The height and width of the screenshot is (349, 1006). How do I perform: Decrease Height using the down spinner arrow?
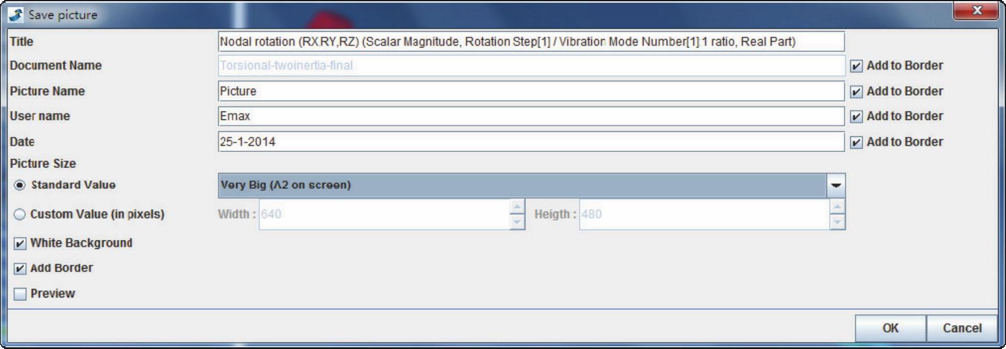pyautogui.click(x=837, y=222)
